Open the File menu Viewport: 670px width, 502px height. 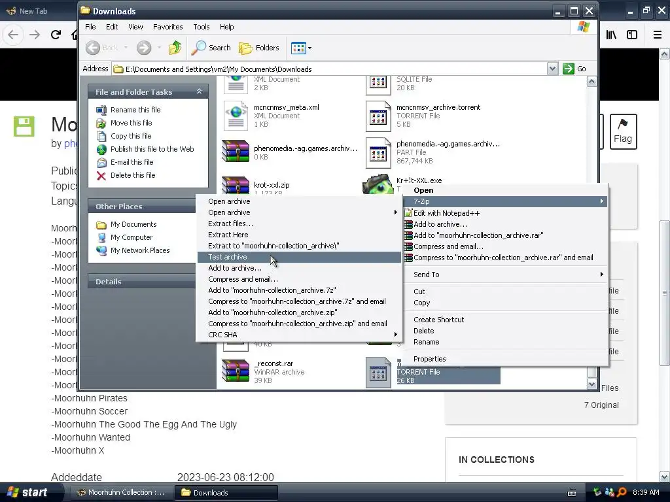pyautogui.click(x=90, y=27)
